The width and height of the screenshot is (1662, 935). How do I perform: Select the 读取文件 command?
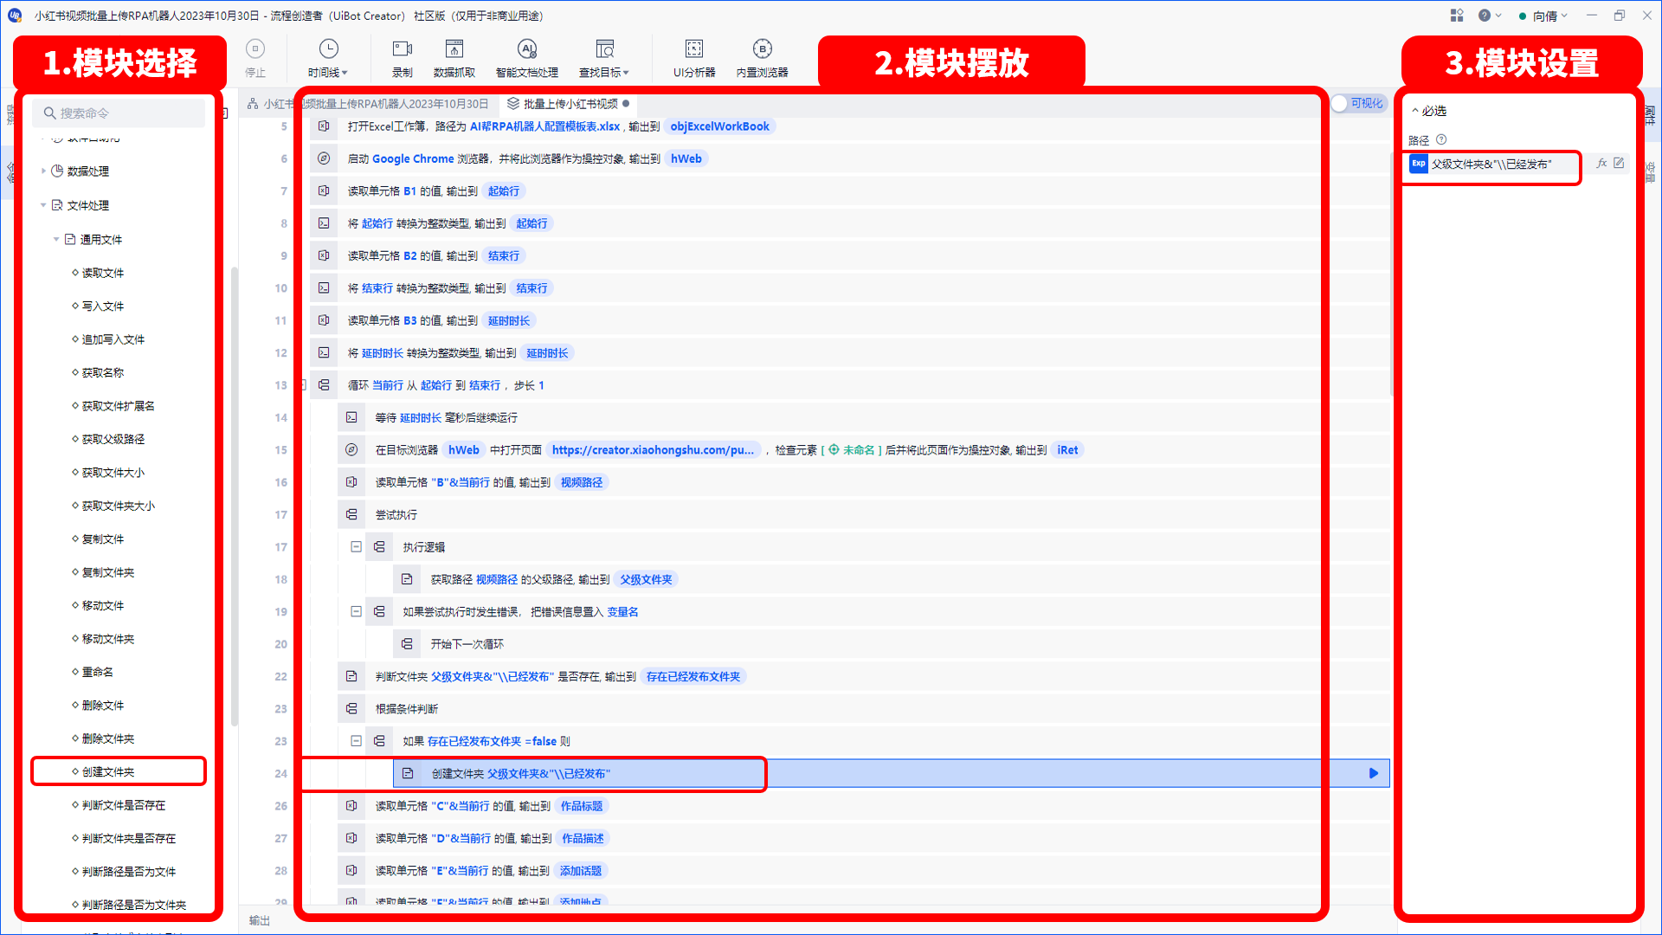(102, 273)
